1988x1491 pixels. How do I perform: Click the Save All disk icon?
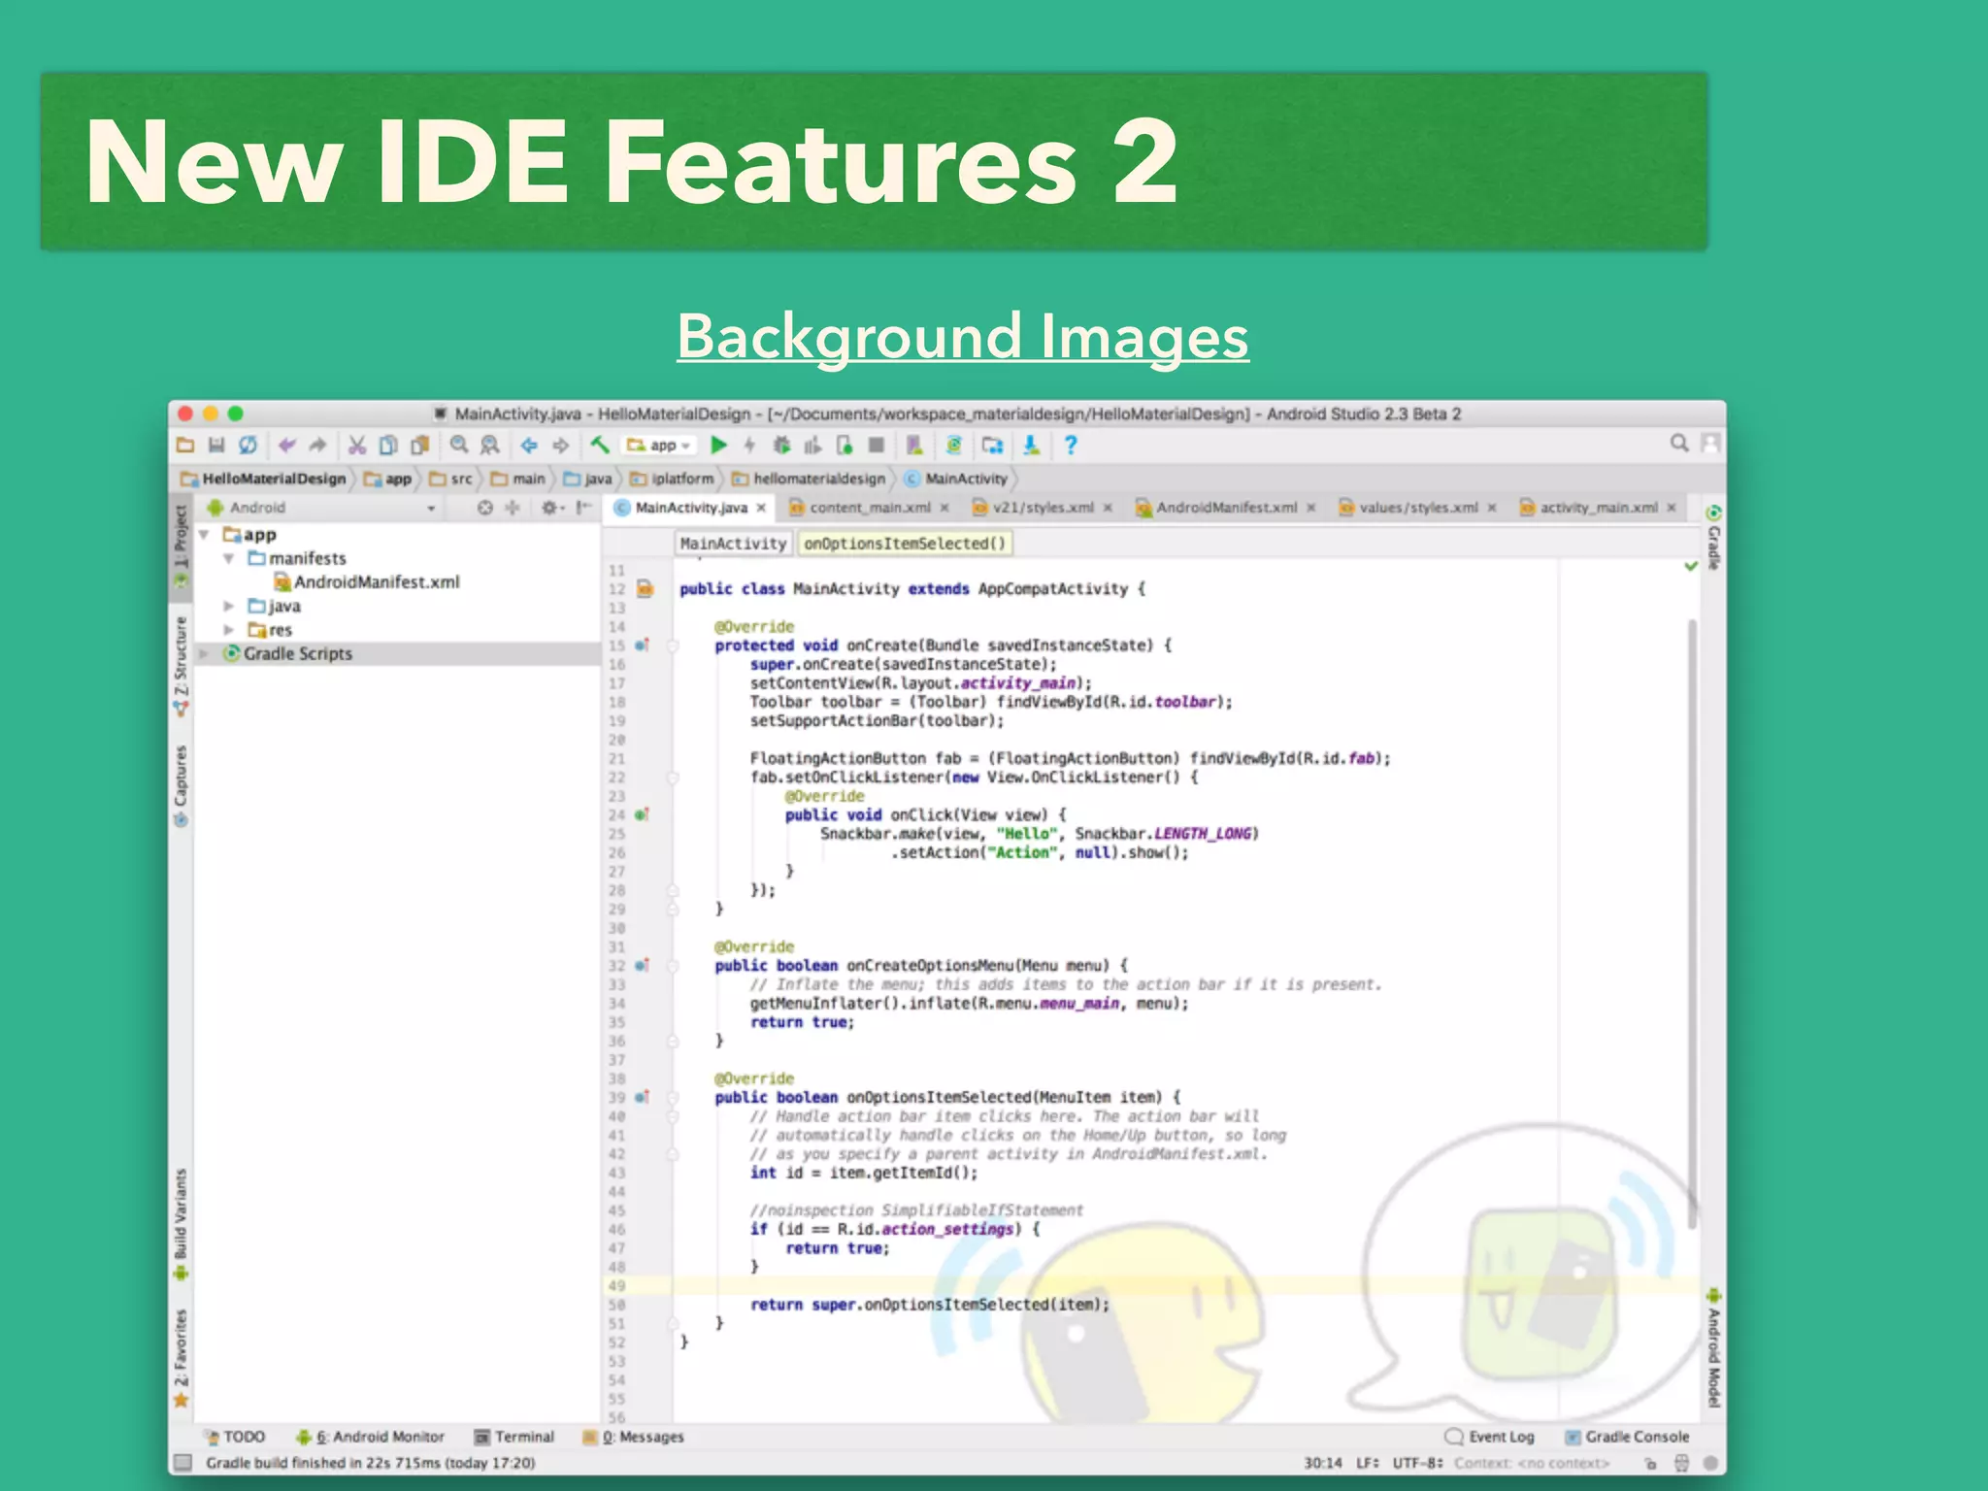click(216, 446)
